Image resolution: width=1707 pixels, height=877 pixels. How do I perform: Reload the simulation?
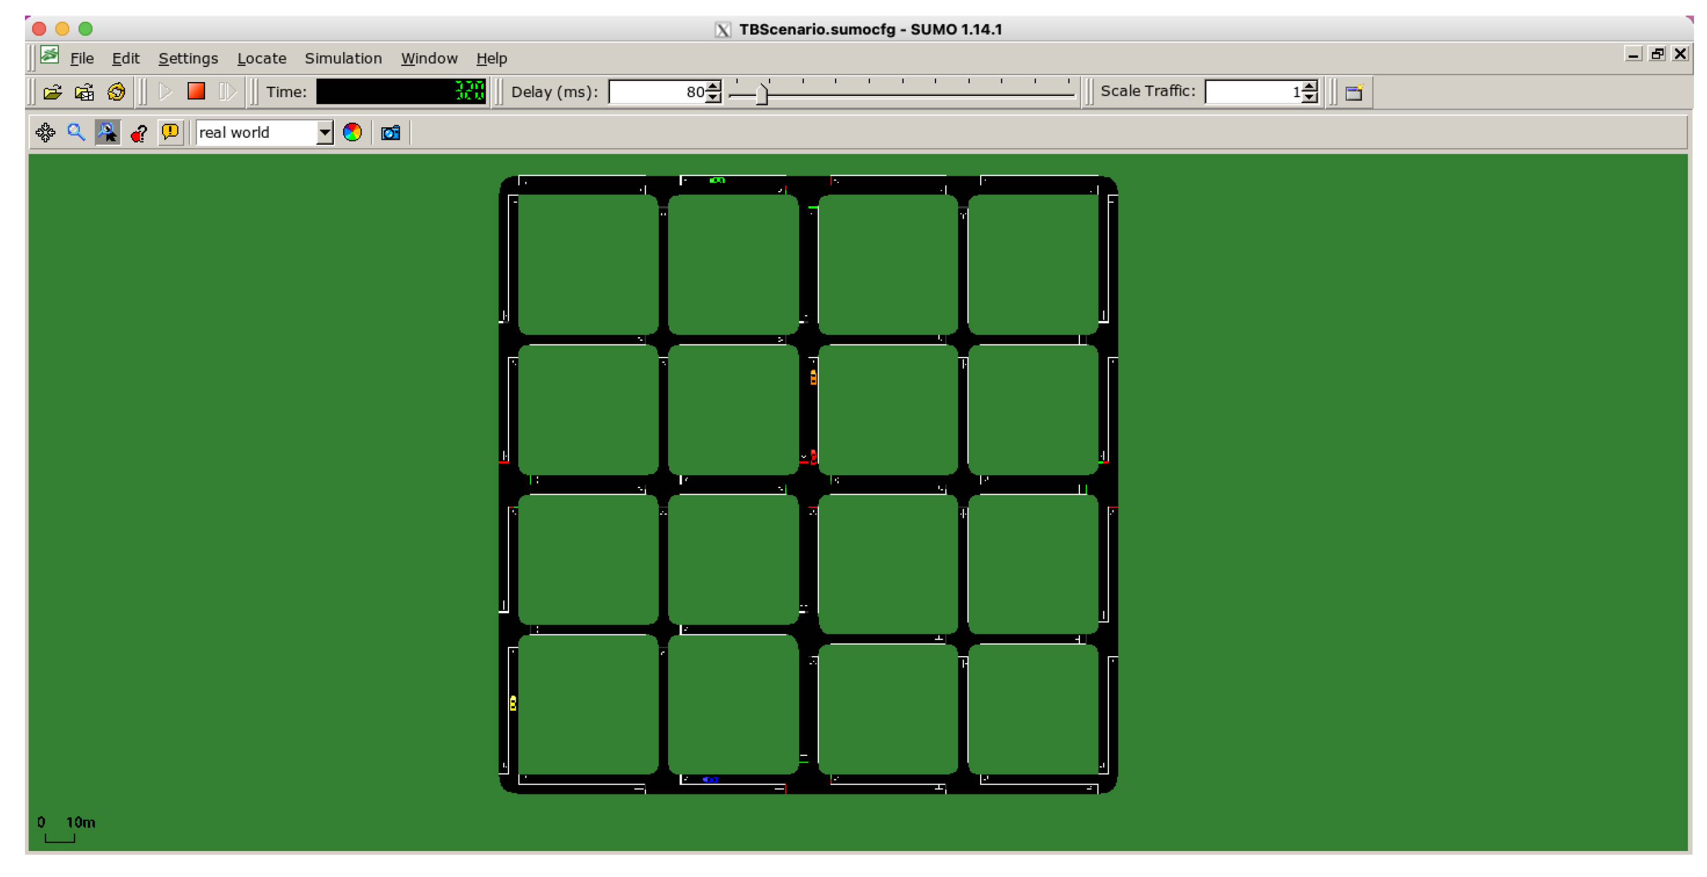click(x=116, y=92)
